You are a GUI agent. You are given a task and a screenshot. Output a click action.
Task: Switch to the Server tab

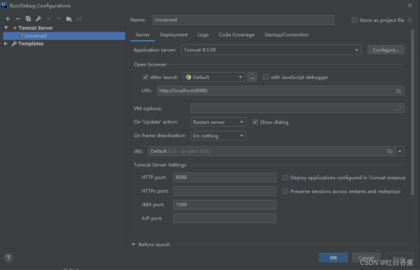pyautogui.click(x=142, y=35)
